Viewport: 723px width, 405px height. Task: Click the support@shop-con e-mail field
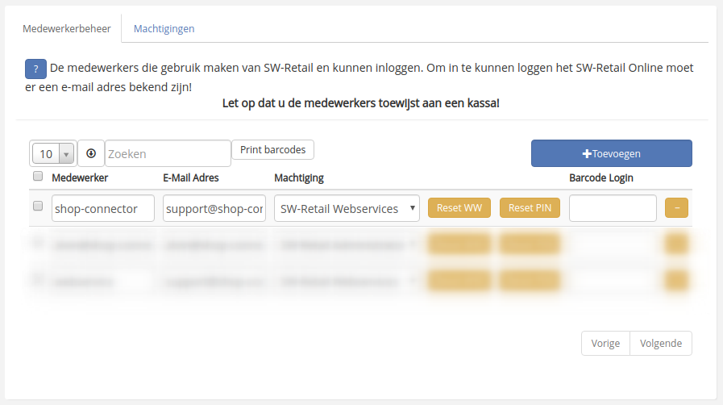214,208
